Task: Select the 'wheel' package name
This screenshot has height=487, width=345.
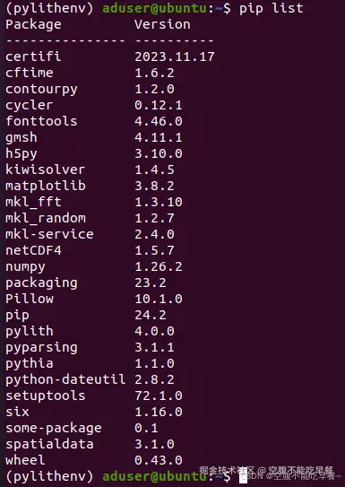Action: click(x=25, y=460)
